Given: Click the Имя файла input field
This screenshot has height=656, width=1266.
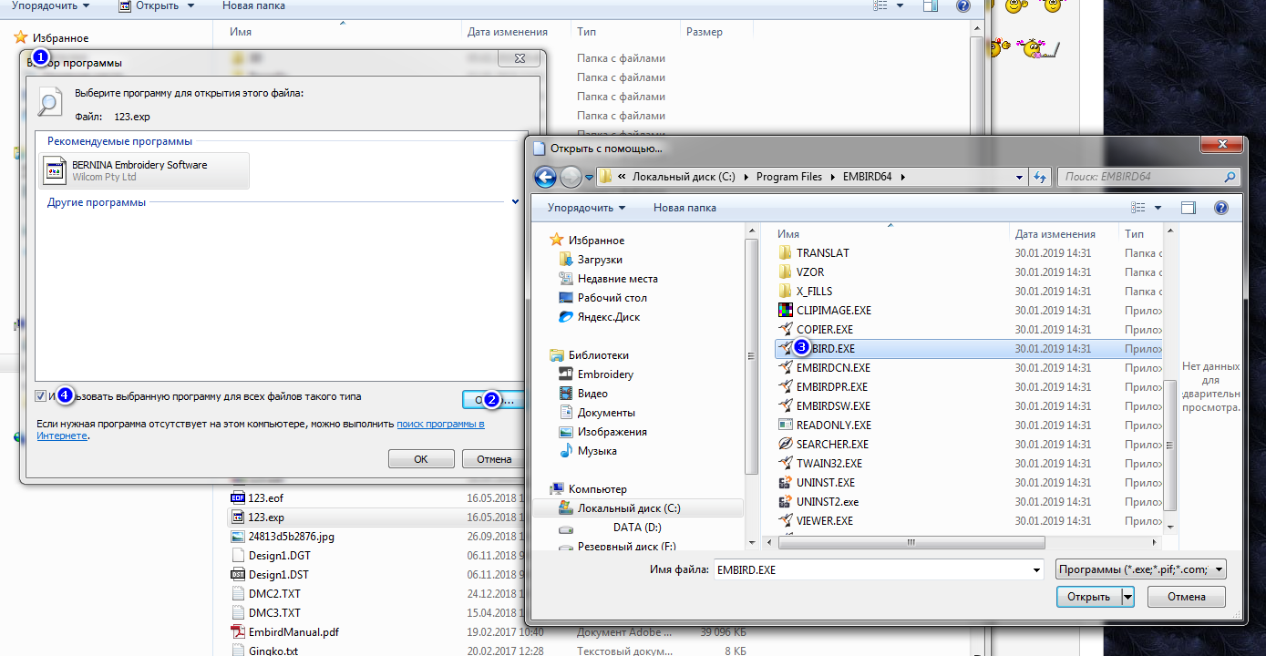Looking at the screenshot, I should click(x=870, y=569).
